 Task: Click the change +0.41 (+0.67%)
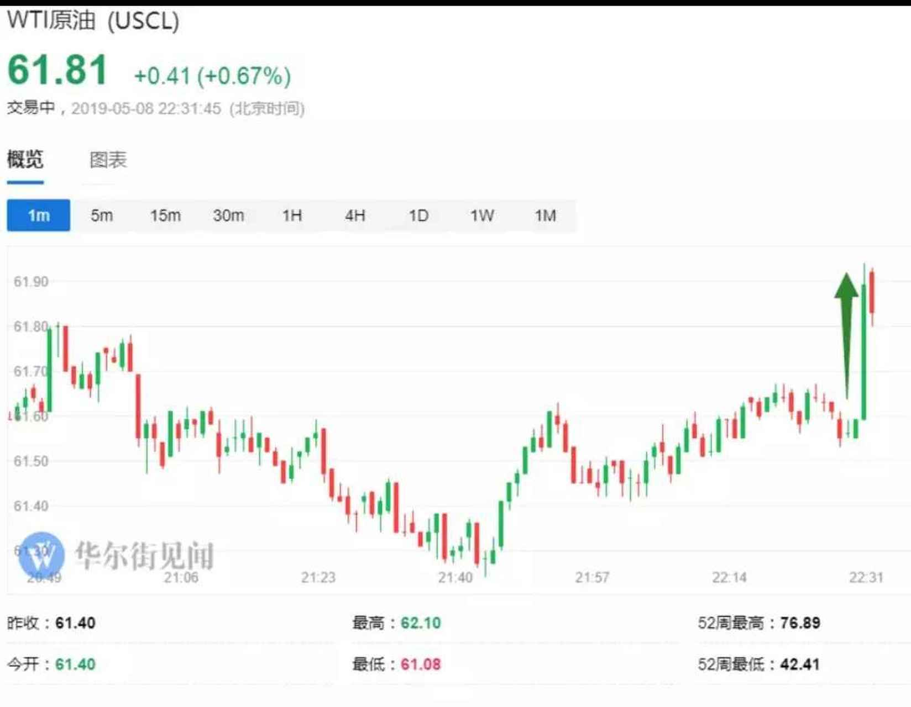[x=213, y=76]
